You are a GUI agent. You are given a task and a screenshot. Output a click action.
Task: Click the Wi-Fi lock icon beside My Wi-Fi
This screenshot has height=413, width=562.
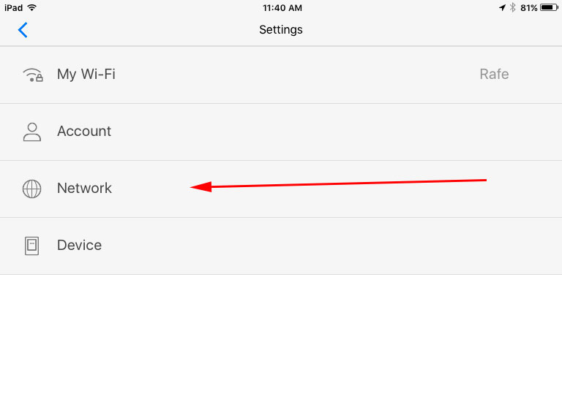click(32, 75)
